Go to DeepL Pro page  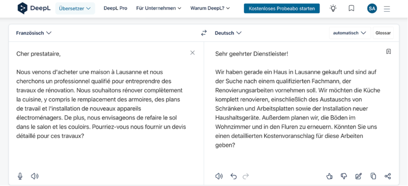115,8
